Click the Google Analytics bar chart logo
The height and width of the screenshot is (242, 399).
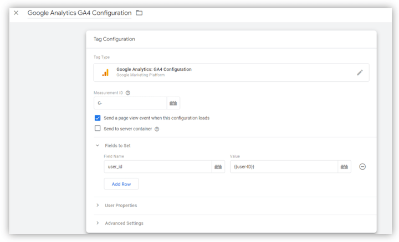105,72
